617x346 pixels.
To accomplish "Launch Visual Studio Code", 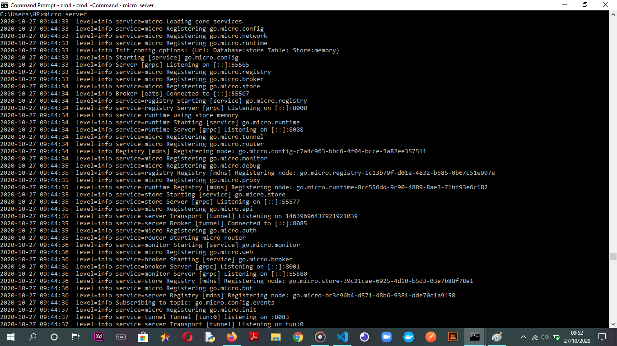I will (342, 337).
